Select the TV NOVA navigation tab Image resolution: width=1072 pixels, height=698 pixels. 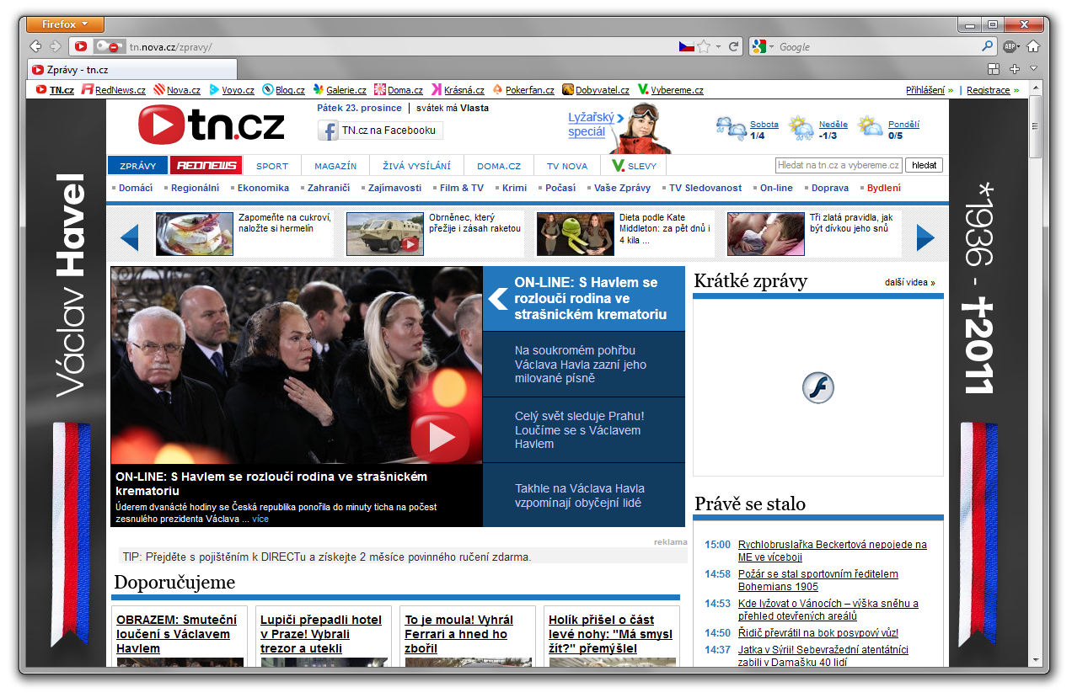tap(567, 166)
